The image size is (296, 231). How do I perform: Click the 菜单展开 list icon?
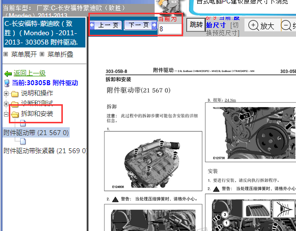point(6,54)
